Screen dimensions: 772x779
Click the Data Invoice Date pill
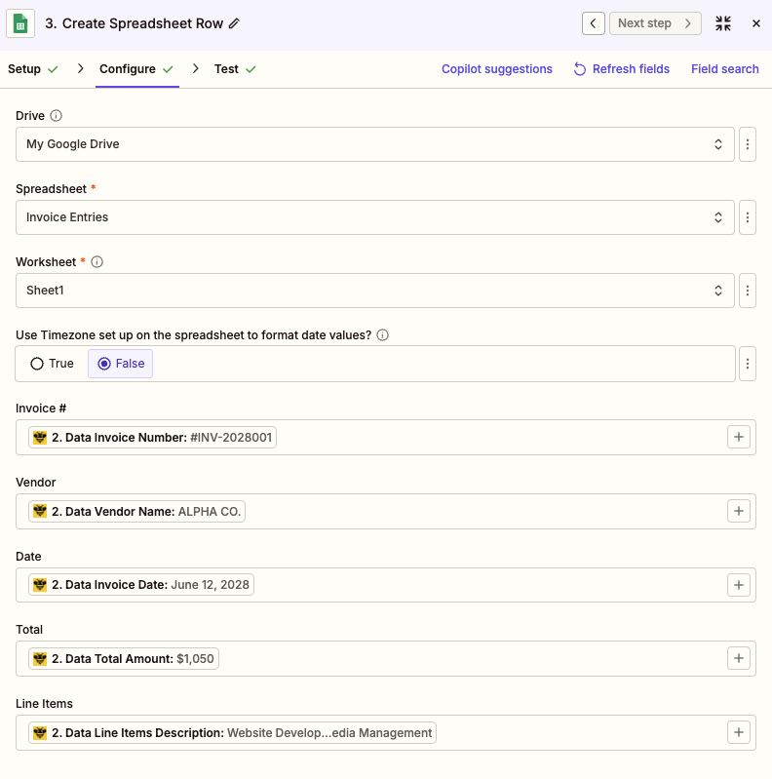(x=141, y=584)
